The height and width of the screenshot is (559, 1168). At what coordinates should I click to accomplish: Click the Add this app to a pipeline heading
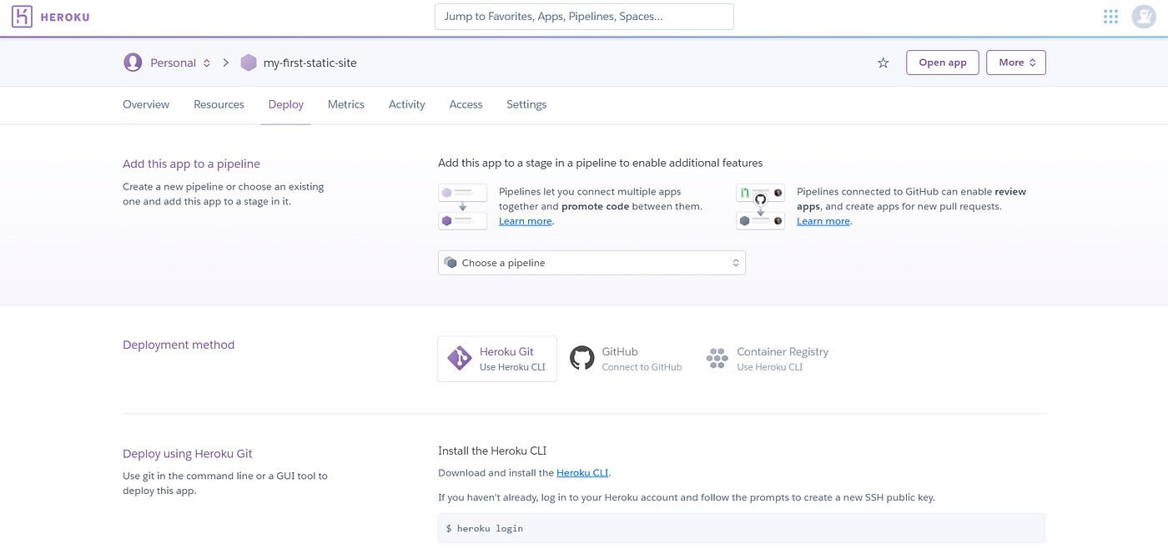pyautogui.click(x=192, y=164)
